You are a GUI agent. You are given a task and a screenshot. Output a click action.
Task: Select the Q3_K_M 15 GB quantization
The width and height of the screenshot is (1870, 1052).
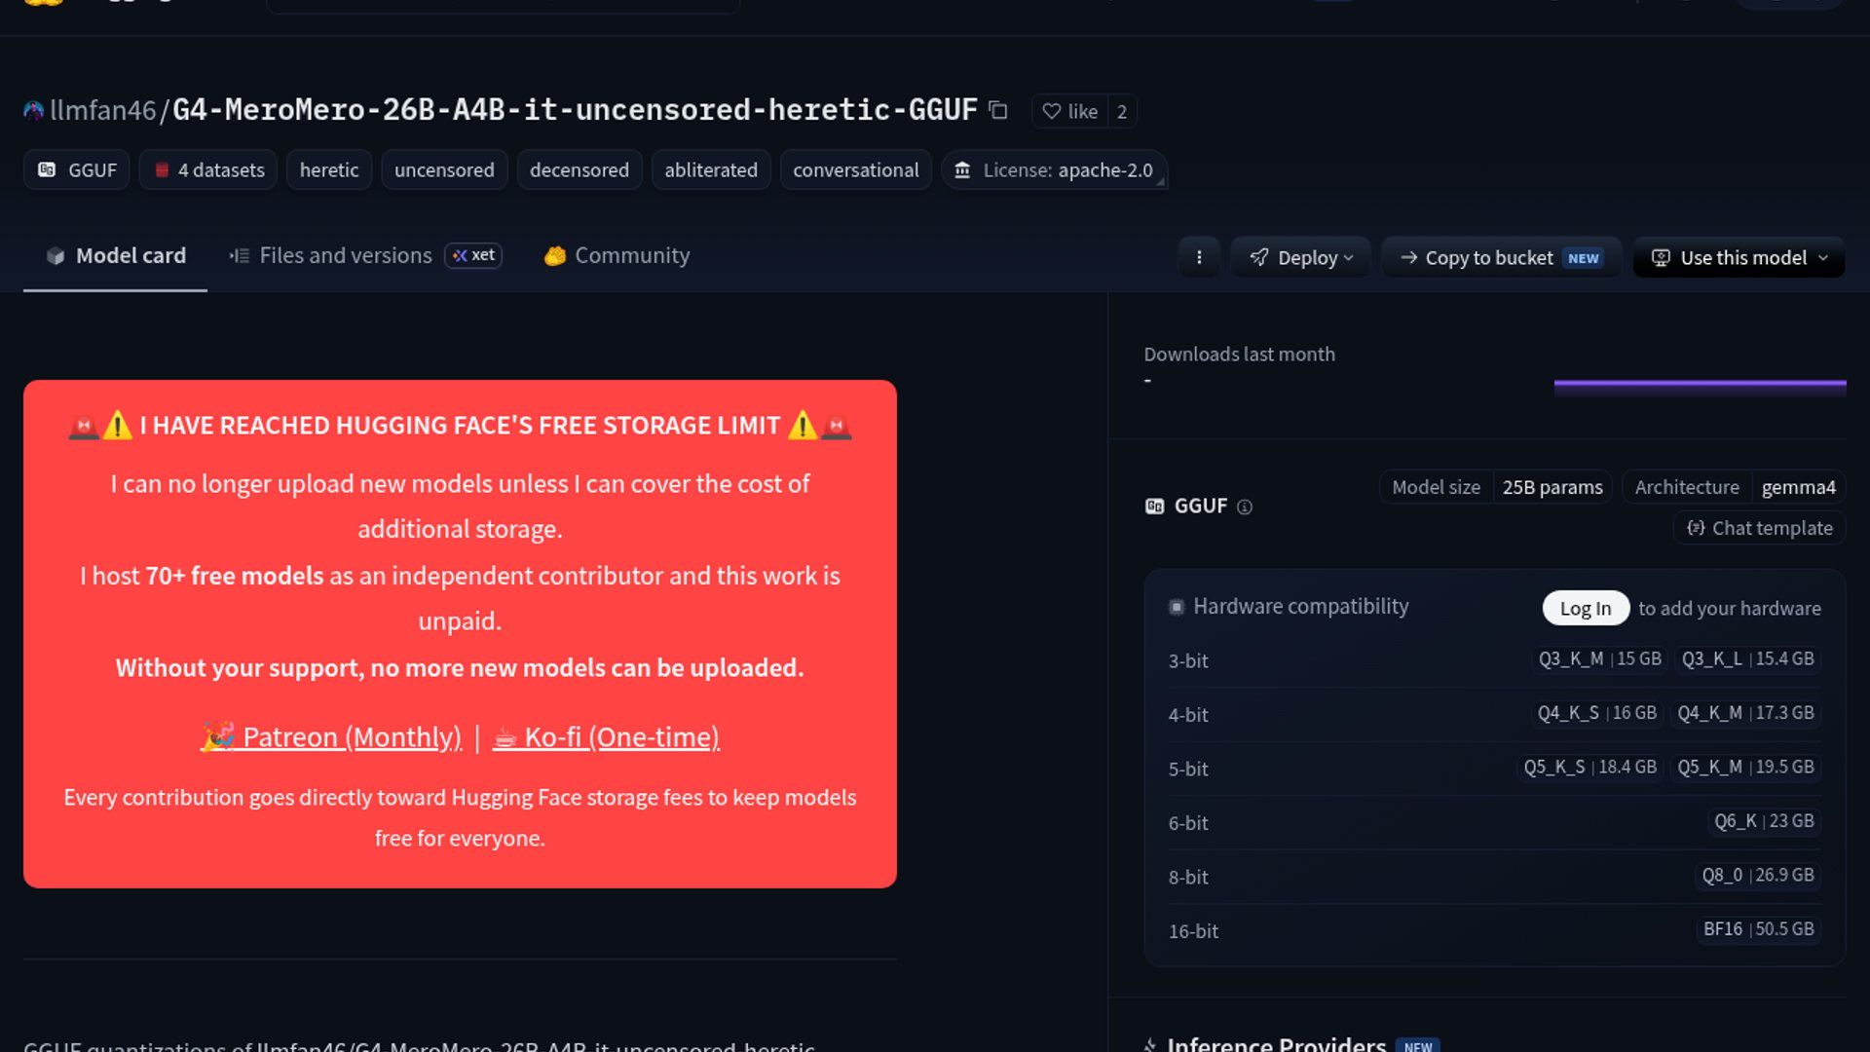pos(1599,658)
